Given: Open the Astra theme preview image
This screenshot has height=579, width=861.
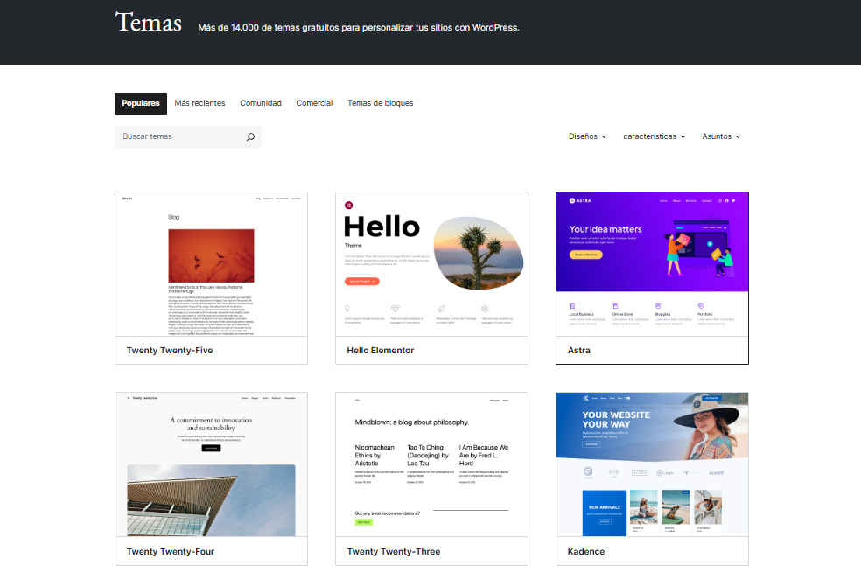Looking at the screenshot, I should (653, 264).
